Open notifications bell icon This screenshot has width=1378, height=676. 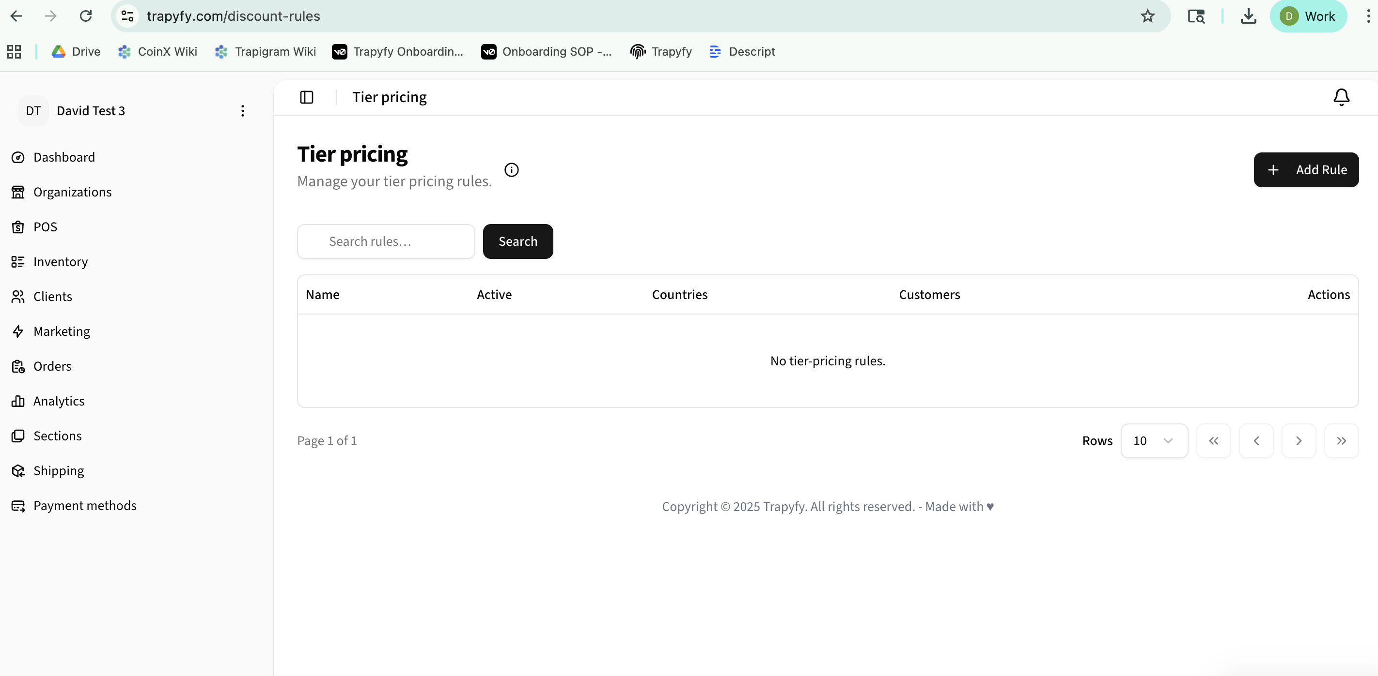1341,97
